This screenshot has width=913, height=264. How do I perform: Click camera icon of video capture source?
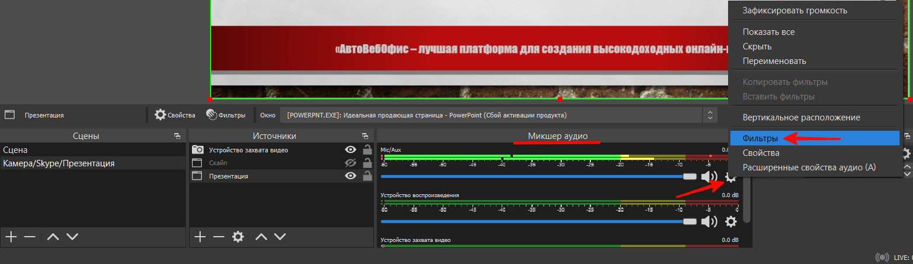click(198, 150)
